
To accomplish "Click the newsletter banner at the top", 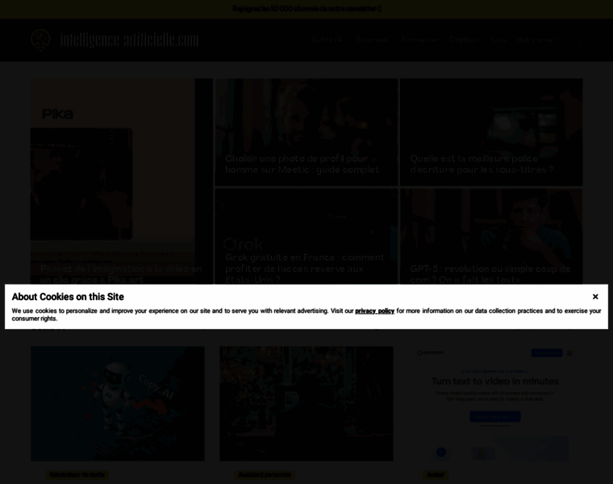I will [x=306, y=9].
